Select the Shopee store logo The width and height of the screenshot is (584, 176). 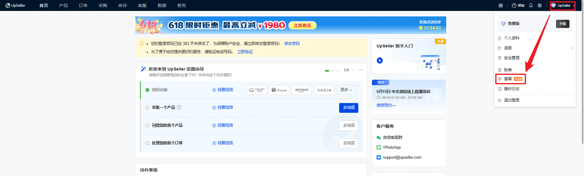(x=279, y=90)
